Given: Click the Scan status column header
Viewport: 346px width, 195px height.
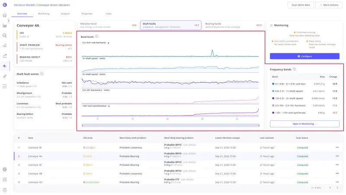Looking at the screenshot, I should (302, 138).
